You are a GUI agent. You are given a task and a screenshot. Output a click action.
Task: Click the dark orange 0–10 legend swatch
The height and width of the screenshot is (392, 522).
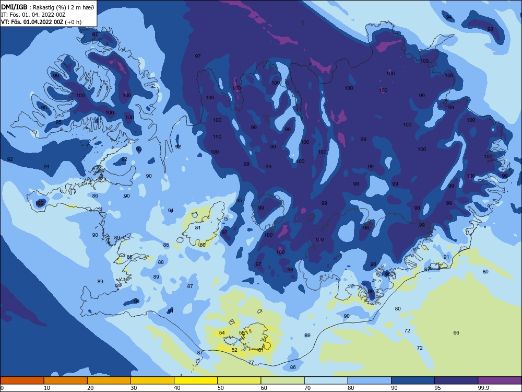click(22, 381)
